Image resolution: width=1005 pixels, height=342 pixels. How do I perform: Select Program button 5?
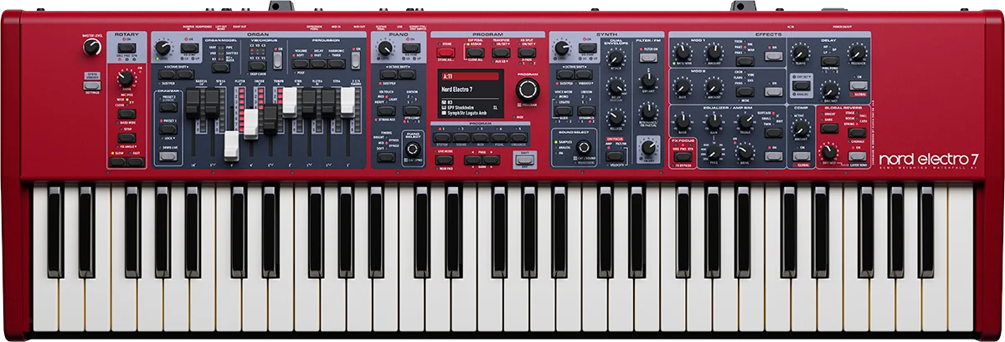tap(518, 137)
